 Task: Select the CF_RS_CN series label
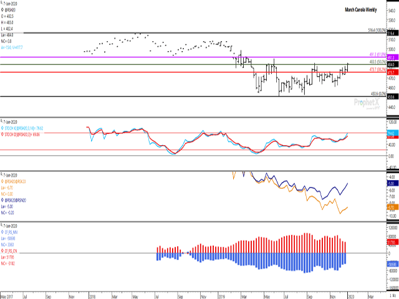pos(11,251)
